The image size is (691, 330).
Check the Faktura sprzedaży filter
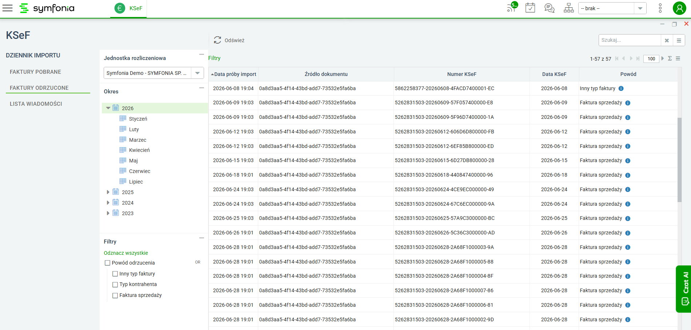(x=115, y=295)
